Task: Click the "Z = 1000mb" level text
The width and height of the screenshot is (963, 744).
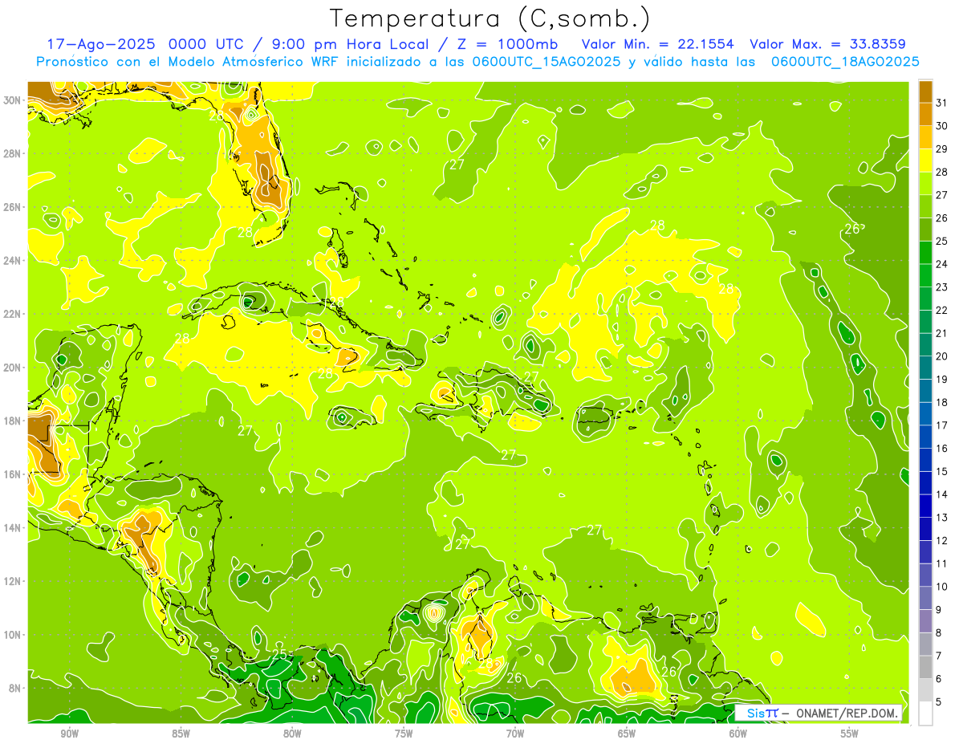Action: click(x=509, y=44)
